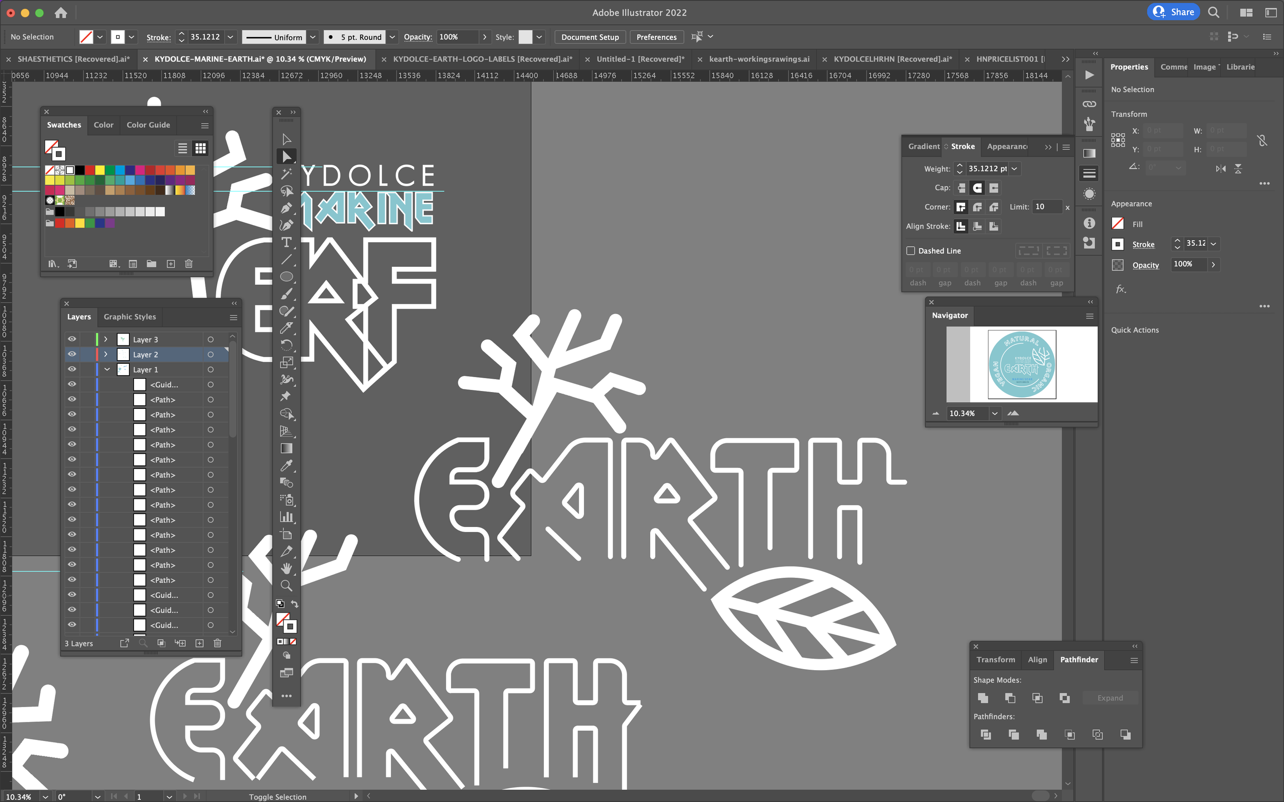
Task: Open the 5 pt. Round brush dropdown
Action: click(x=392, y=37)
